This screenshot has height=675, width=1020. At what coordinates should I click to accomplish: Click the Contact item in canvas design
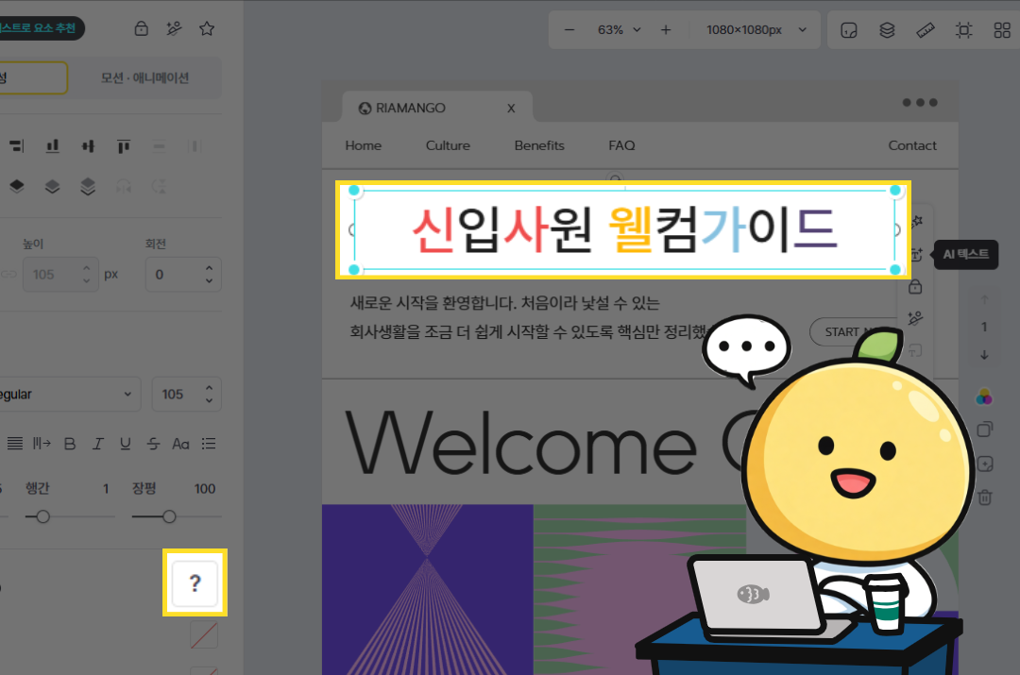click(912, 145)
